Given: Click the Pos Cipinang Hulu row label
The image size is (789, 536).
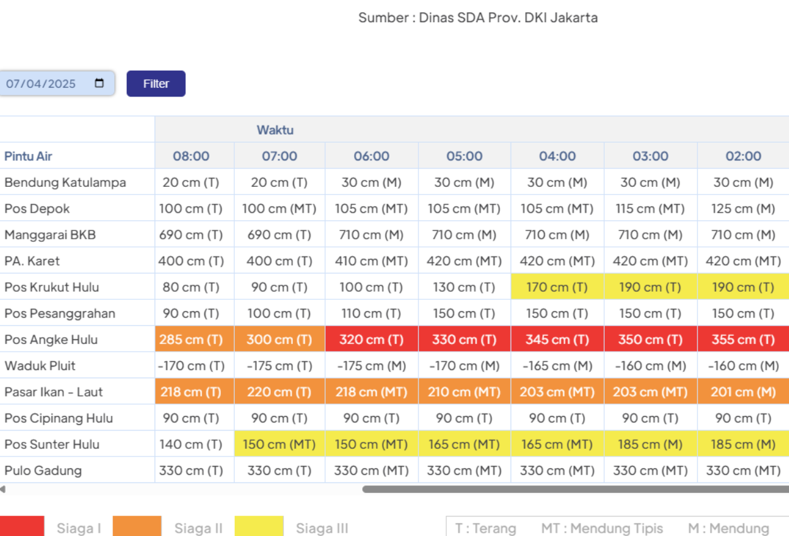Looking at the screenshot, I should (59, 418).
